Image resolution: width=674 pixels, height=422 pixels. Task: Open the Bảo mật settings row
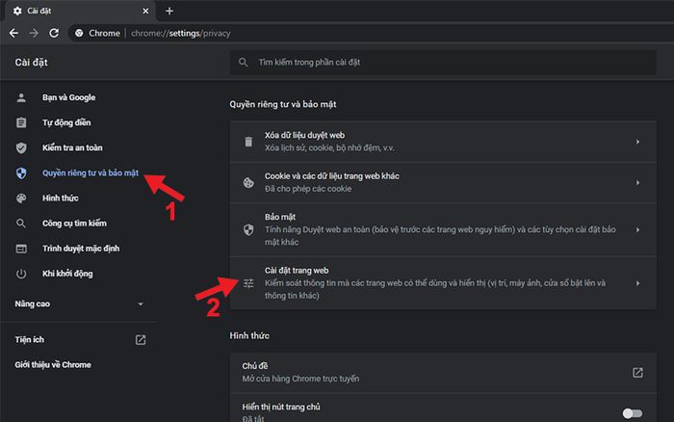tap(443, 229)
